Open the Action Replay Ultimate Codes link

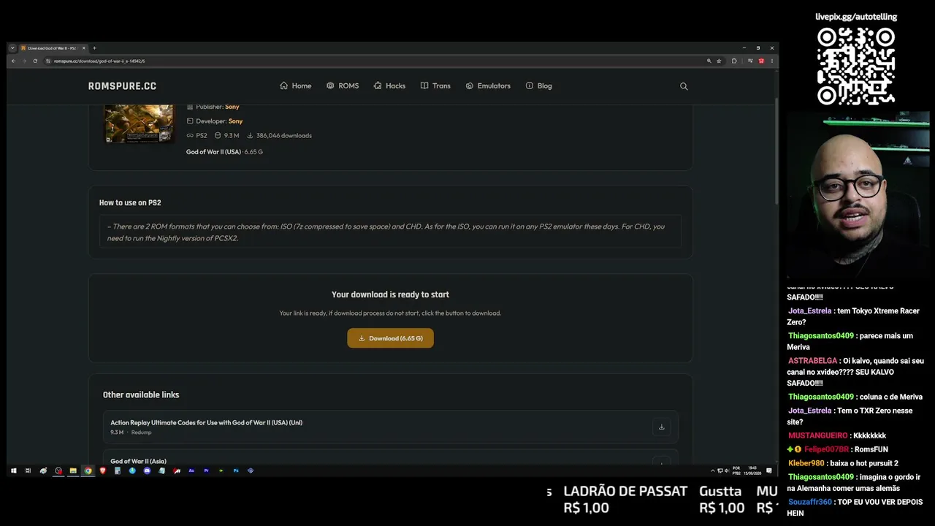pyautogui.click(x=206, y=422)
